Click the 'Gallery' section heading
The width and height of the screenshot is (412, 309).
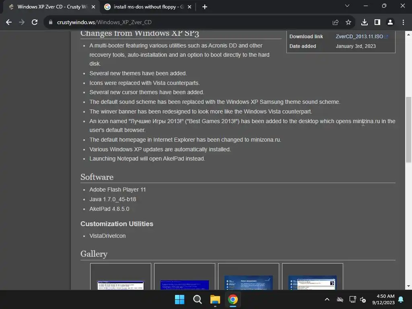coord(94,254)
